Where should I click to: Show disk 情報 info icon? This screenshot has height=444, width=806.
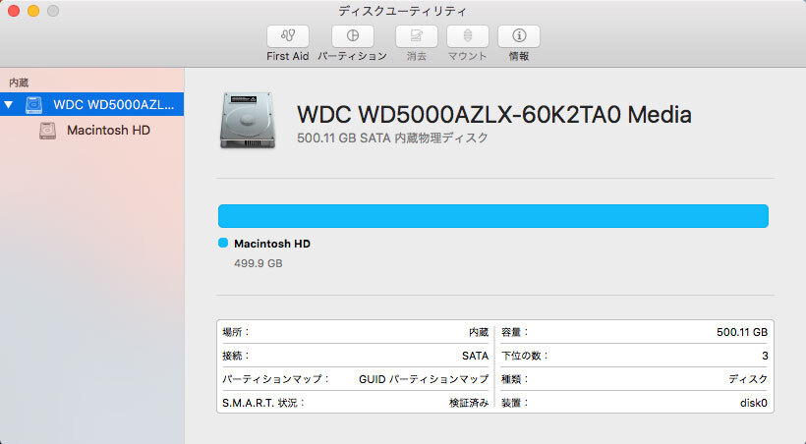(519, 36)
